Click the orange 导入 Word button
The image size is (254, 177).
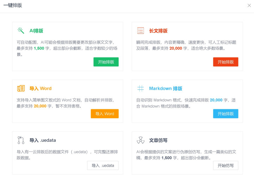[x=105, y=114]
